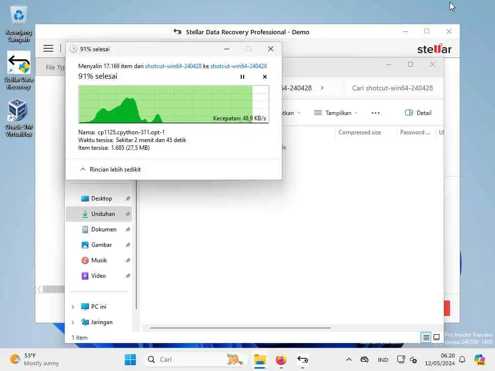This screenshot has height=371, width=495.
Task: Open Copilot preview taskbar icon
Action: (x=480, y=359)
